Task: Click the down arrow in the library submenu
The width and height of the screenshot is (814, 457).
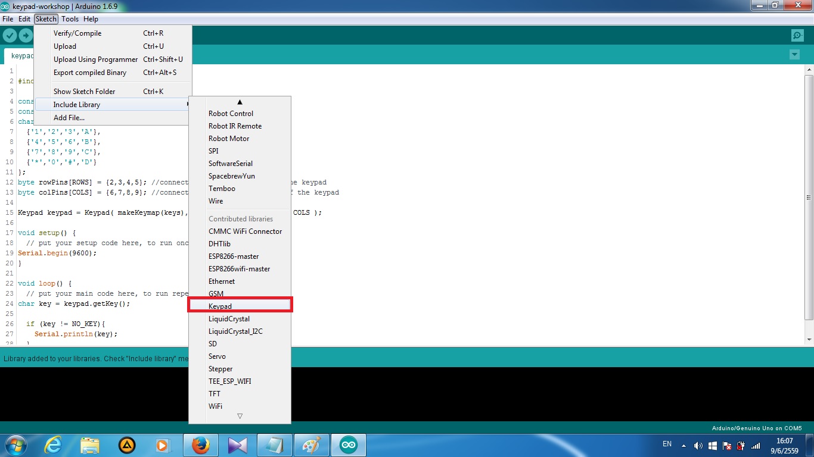Action: (x=240, y=417)
